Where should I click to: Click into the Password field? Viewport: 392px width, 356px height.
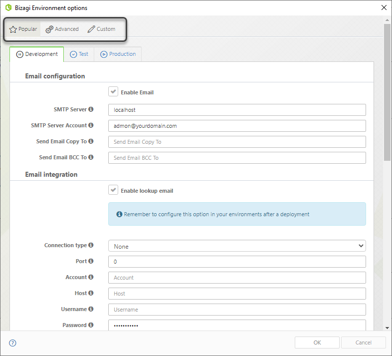(x=237, y=325)
